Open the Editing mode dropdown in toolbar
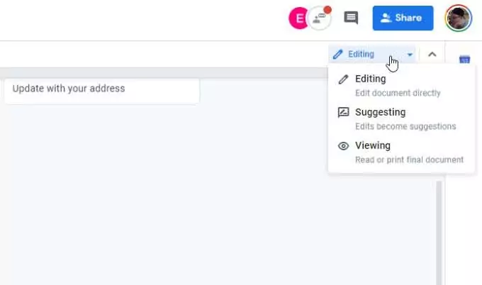 click(361, 55)
